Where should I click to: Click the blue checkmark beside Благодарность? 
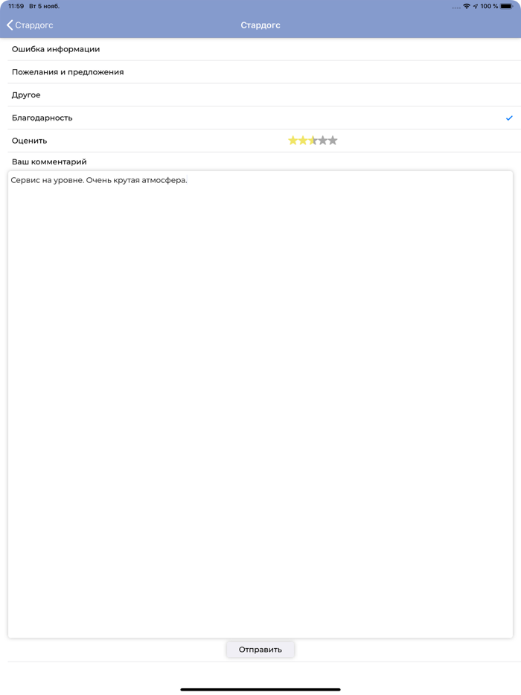point(509,118)
